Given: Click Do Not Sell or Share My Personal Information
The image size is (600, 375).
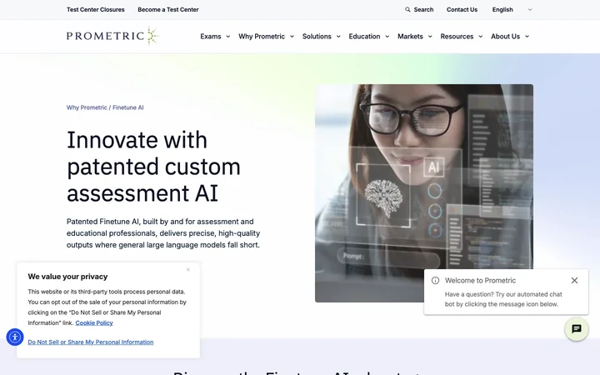Looking at the screenshot, I should (x=91, y=342).
